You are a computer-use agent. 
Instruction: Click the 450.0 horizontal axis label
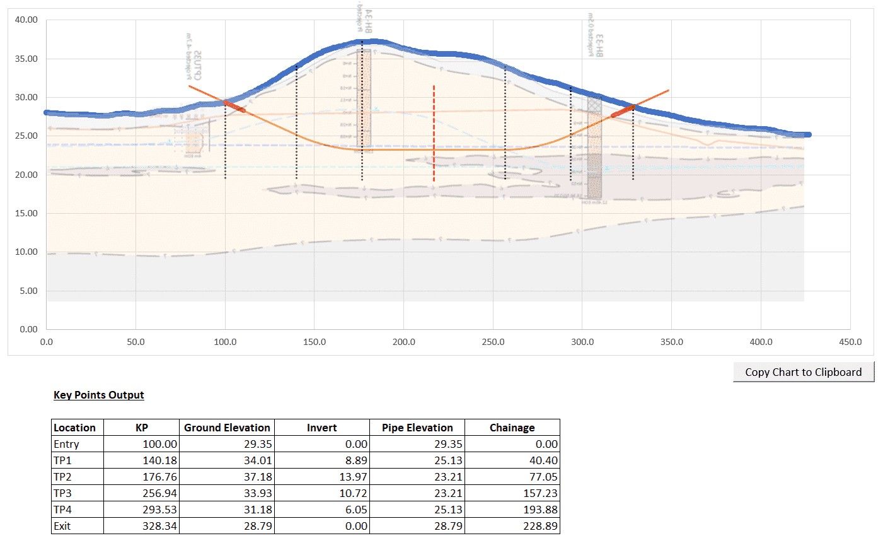[x=850, y=342]
